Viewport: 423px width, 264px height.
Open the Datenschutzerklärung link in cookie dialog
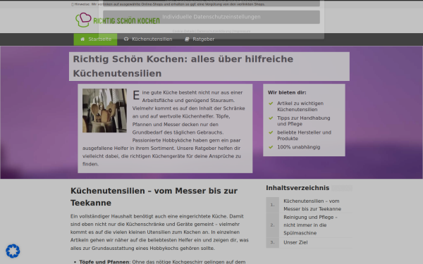(214, 31)
